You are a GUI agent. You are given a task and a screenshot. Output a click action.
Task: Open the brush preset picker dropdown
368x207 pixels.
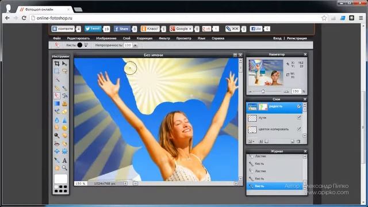86,45
